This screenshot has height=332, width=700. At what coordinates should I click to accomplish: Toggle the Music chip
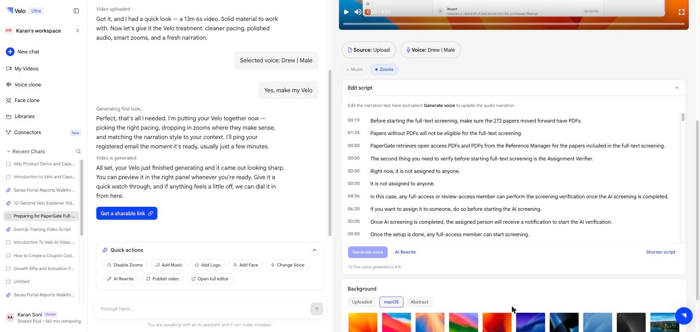(x=354, y=70)
